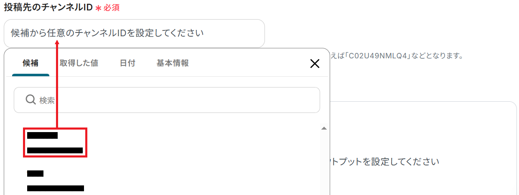Click the candidate list scroll-up arrow
Image resolution: width=519 pixels, height=195 pixels.
tap(323, 128)
